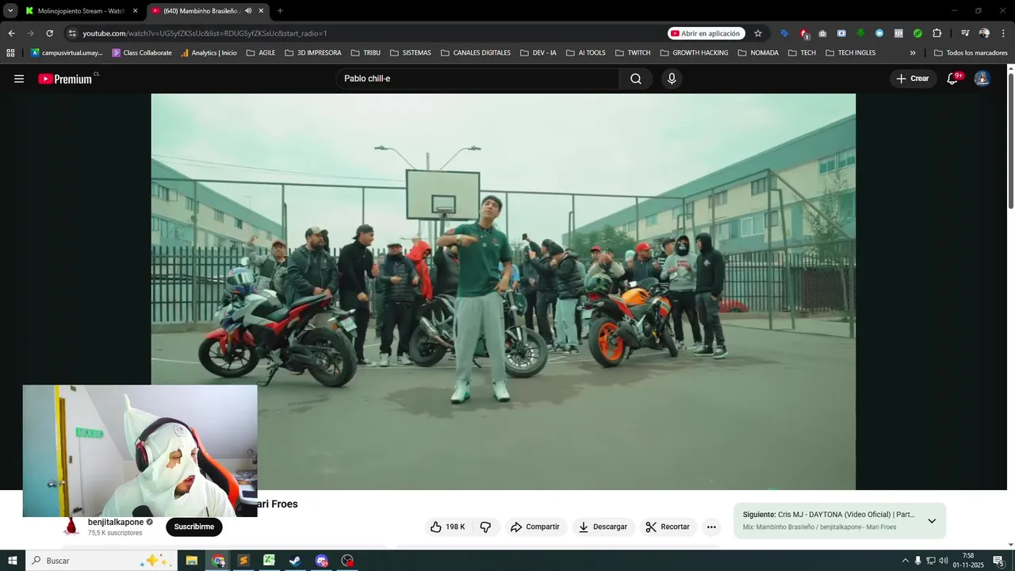Click the YouTube search field Pablo chill-e

[x=478, y=79]
